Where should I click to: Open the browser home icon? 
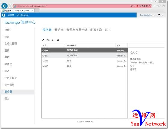point(155,6)
